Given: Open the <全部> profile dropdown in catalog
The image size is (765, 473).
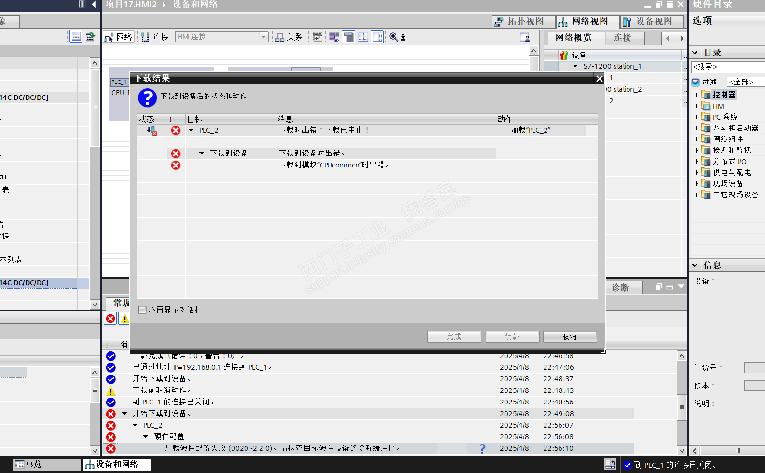Looking at the screenshot, I should pos(746,82).
